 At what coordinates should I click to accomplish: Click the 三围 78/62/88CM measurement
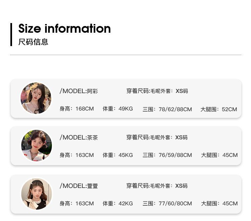167,109
